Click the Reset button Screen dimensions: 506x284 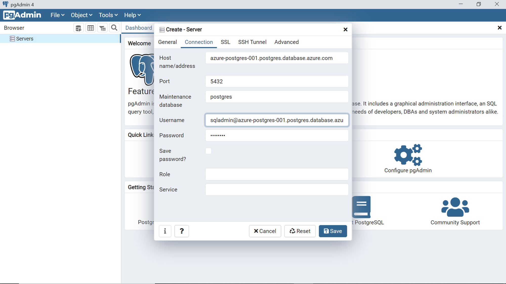tap(300, 231)
